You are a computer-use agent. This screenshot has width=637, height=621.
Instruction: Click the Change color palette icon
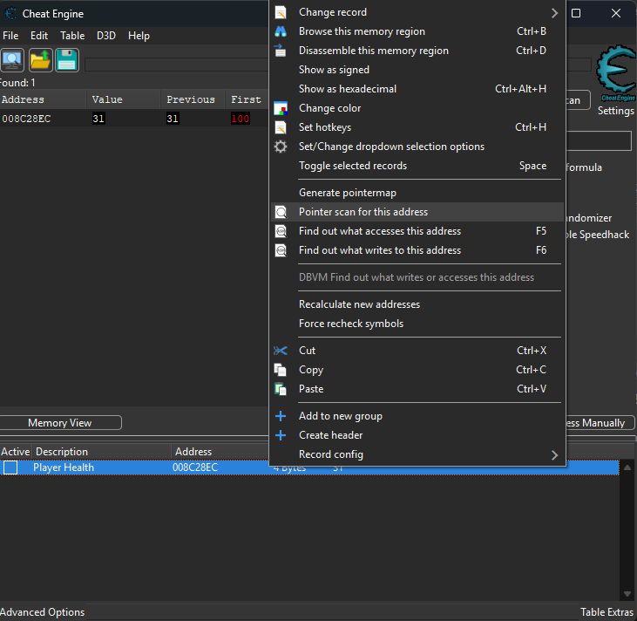(281, 108)
